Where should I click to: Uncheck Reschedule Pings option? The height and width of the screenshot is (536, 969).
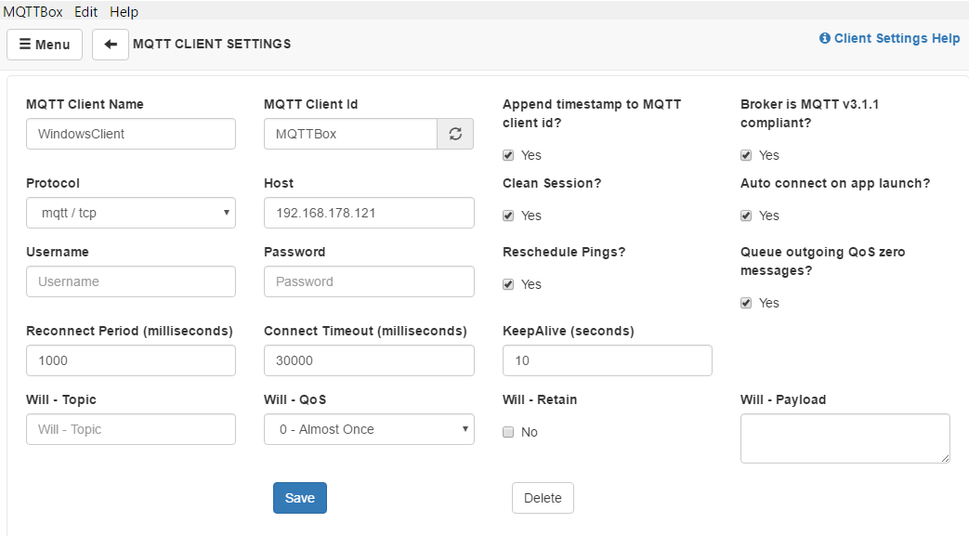point(508,284)
